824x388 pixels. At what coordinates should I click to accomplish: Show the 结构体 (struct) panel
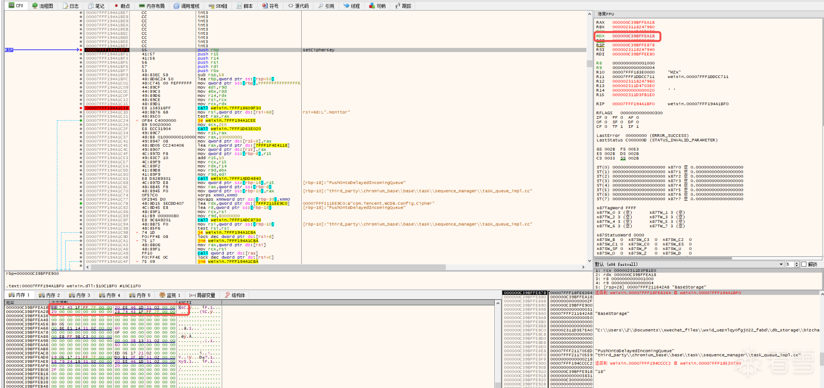click(x=235, y=295)
